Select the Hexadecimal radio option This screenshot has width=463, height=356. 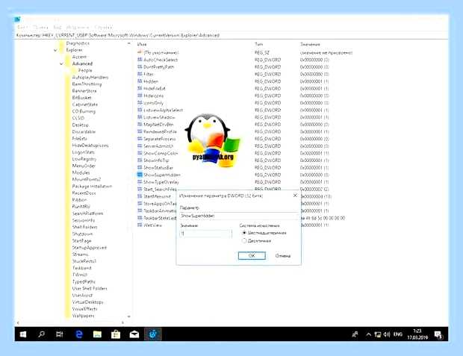click(244, 233)
